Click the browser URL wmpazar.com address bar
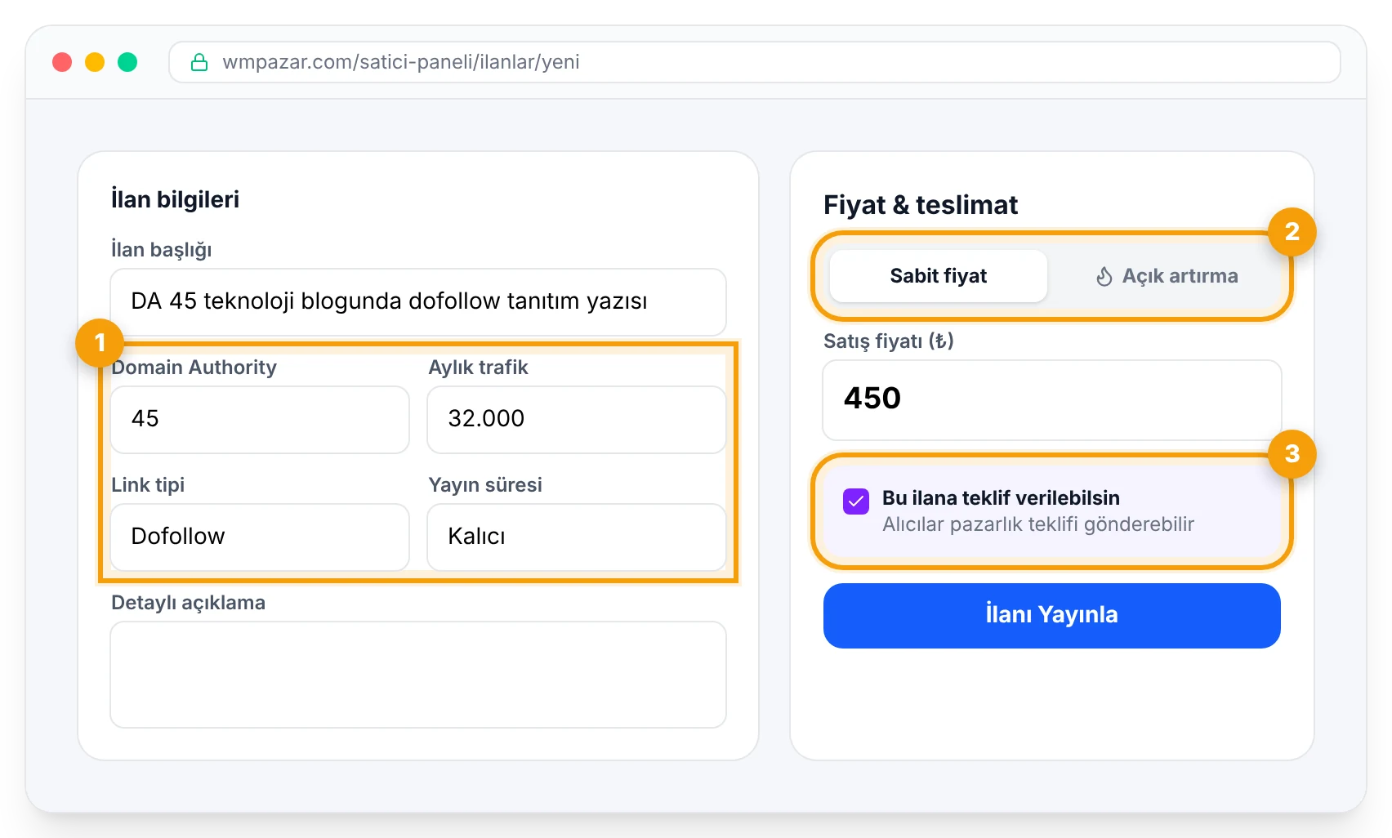Screen dimensions: 1392x838 click(755, 62)
